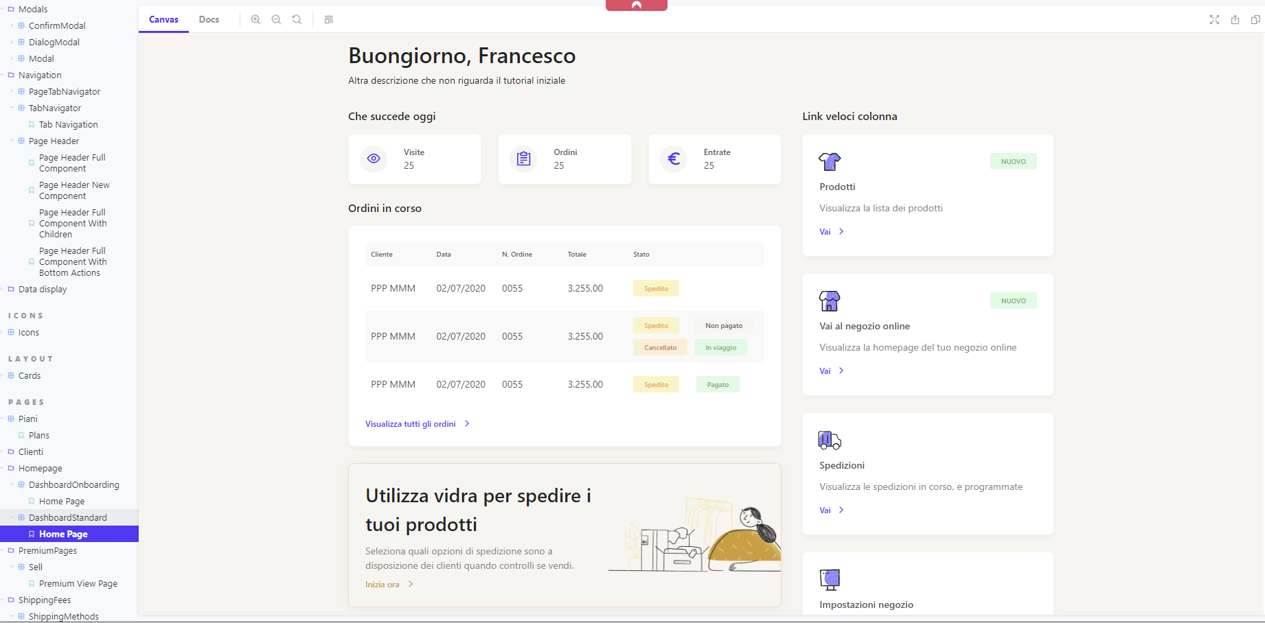This screenshot has width=1265, height=623.
Task: Select Premium View Page story
Action: tap(78, 584)
